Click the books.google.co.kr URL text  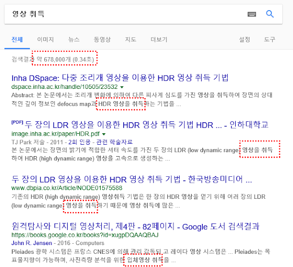point(85,235)
